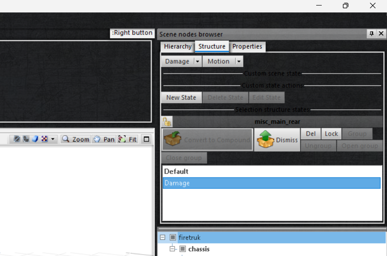Click the Close group button
The height and width of the screenshot is (256, 387).
pos(184,158)
